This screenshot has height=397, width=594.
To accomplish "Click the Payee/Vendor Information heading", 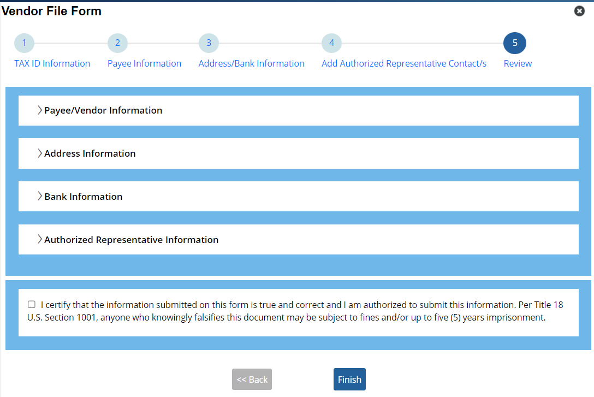I will coord(103,110).
